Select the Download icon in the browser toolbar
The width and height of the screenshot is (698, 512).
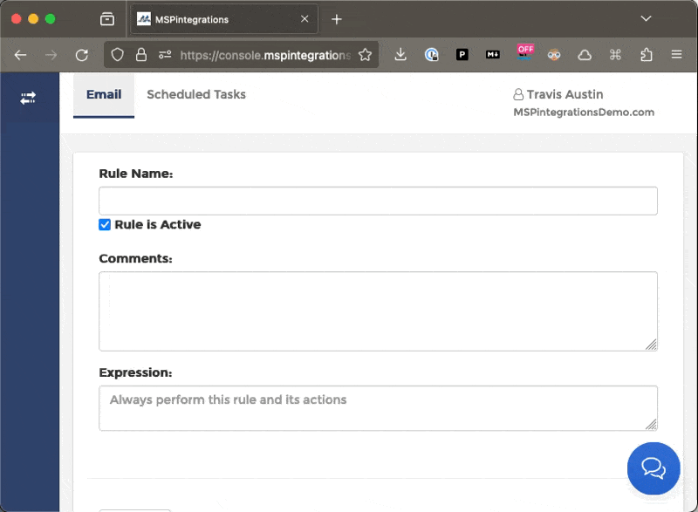coord(400,53)
